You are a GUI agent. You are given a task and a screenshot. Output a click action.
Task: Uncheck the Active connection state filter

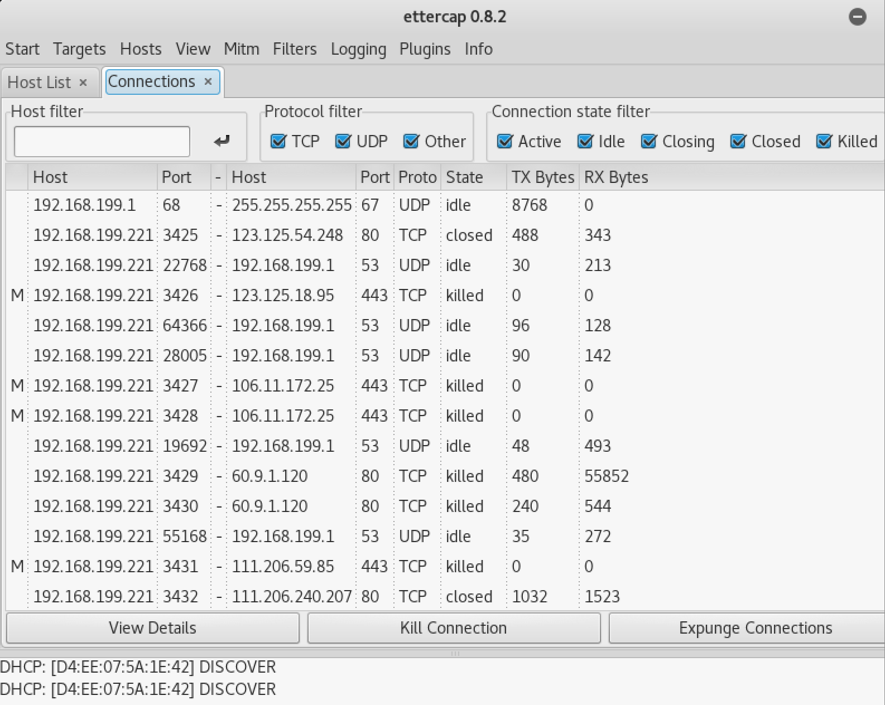(x=504, y=141)
